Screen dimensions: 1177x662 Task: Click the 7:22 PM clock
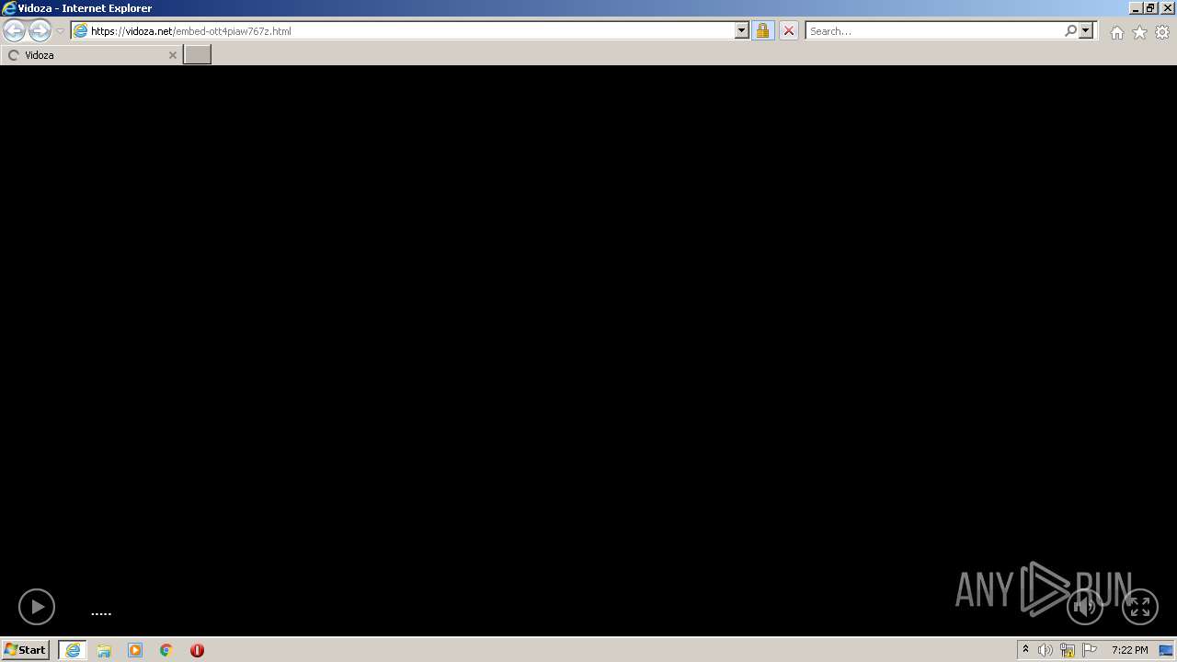tap(1129, 650)
